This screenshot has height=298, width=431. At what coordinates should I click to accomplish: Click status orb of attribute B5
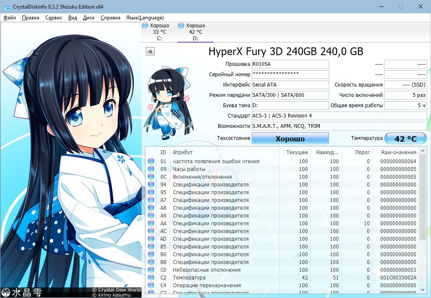[x=151, y=247]
